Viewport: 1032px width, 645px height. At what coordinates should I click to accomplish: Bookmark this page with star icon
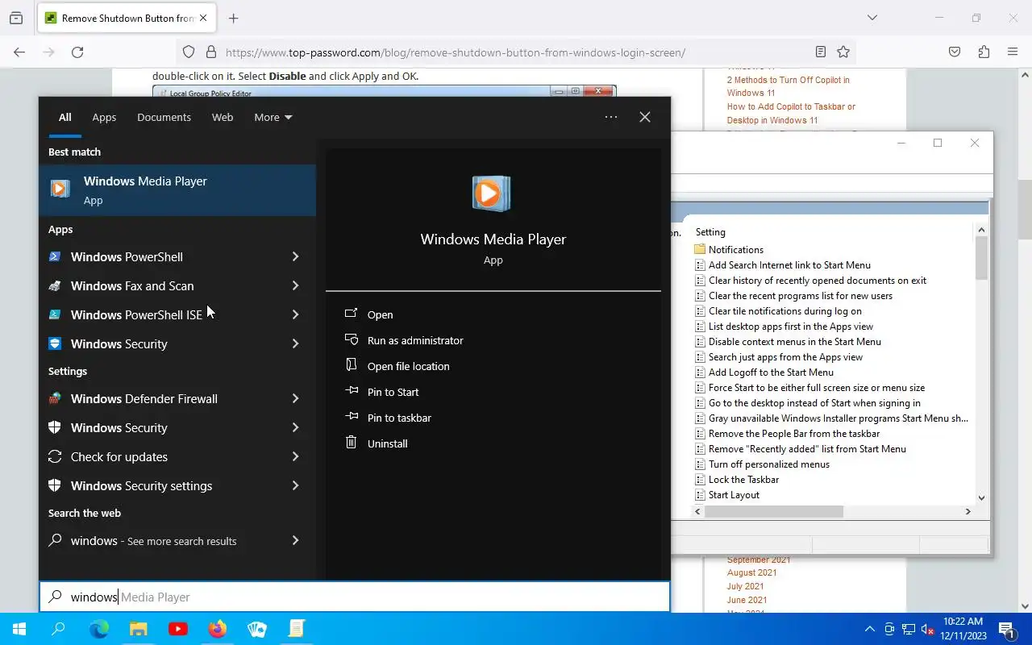[x=843, y=52]
